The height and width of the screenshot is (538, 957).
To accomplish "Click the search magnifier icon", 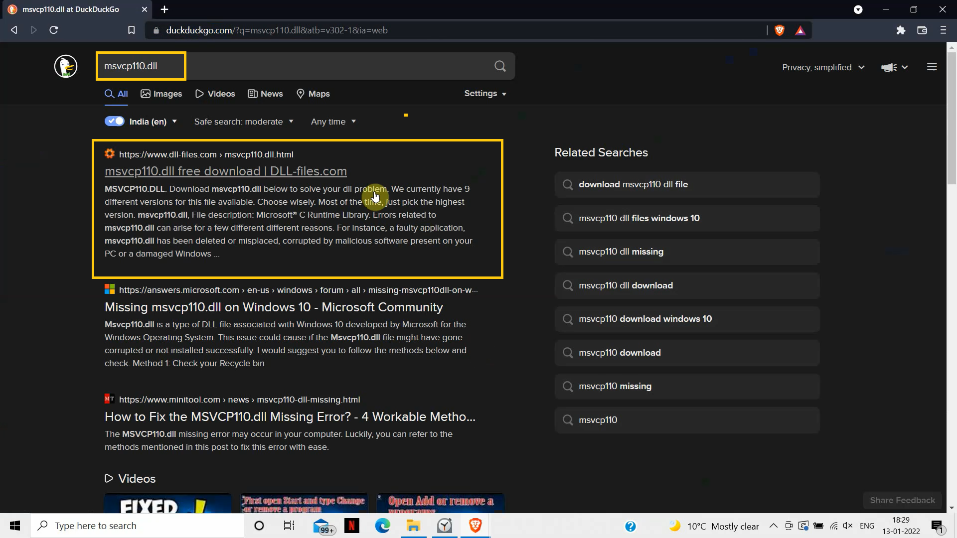I will tap(500, 66).
